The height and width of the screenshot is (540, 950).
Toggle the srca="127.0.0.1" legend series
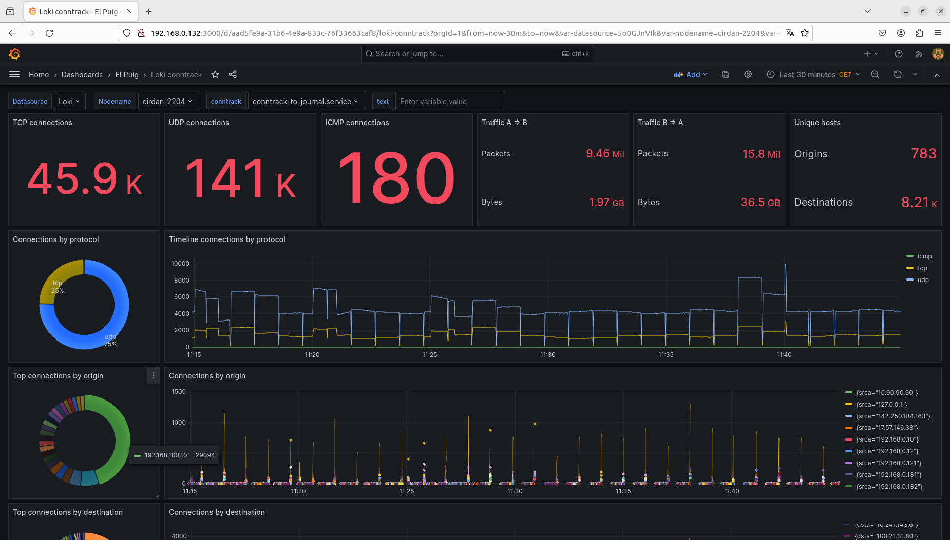881,405
